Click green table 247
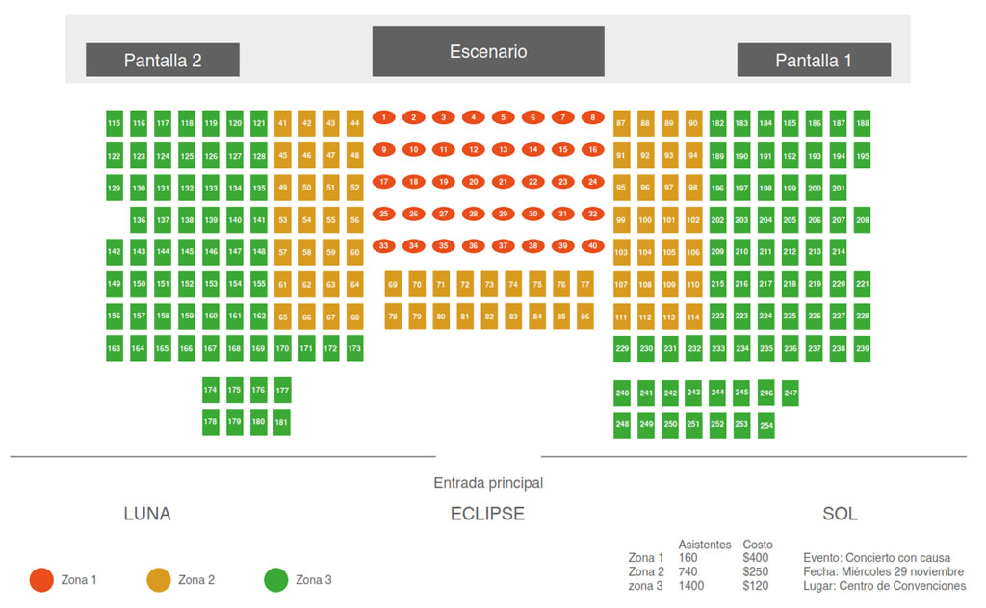This screenshot has height=608, width=986. pos(791,393)
